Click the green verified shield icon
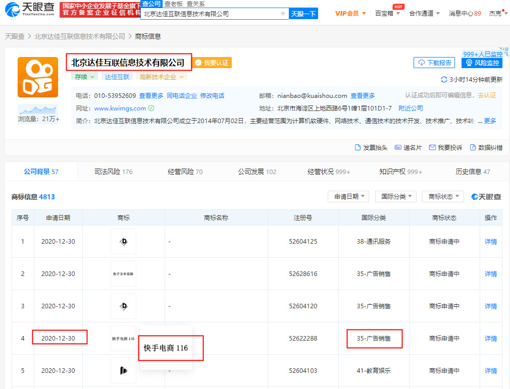The image size is (510, 389). tap(151, 108)
